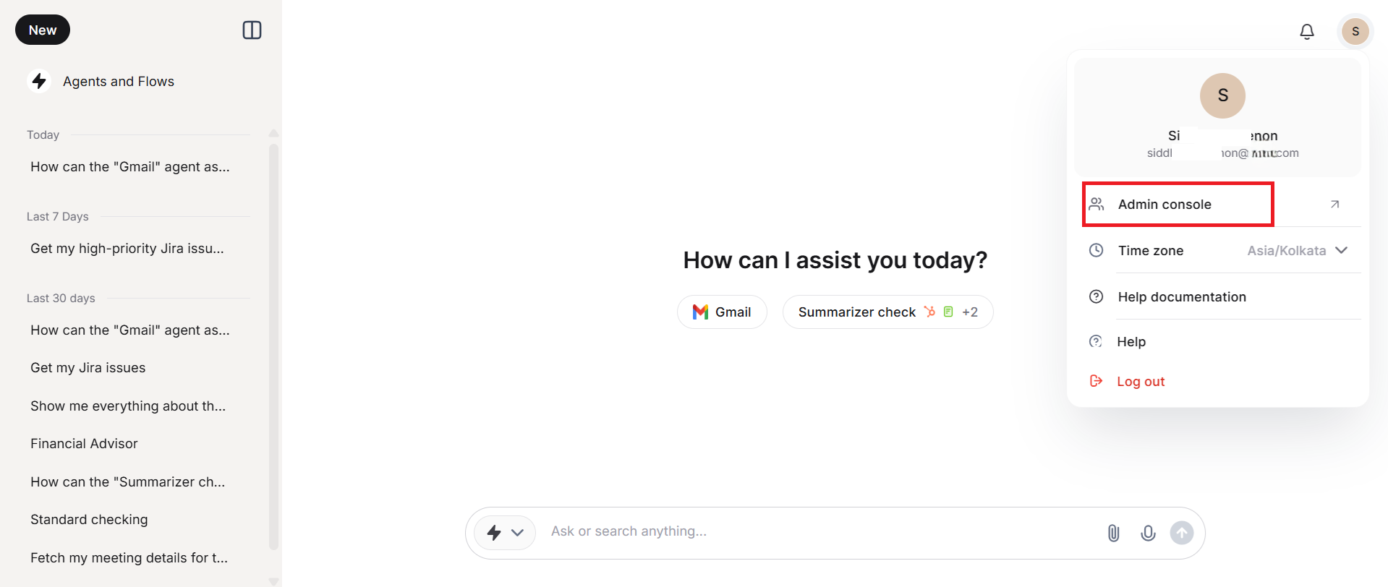Click the send arrow button
This screenshot has height=587, width=1388.
point(1181,533)
